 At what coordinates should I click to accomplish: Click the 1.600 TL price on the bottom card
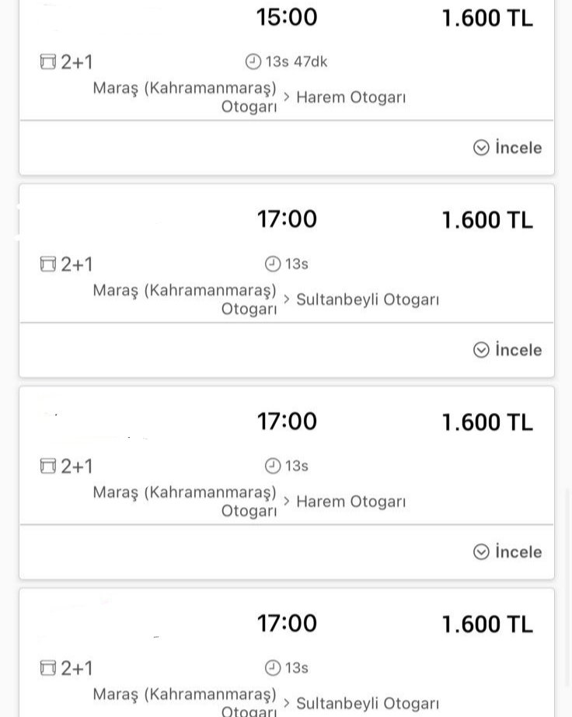point(487,624)
